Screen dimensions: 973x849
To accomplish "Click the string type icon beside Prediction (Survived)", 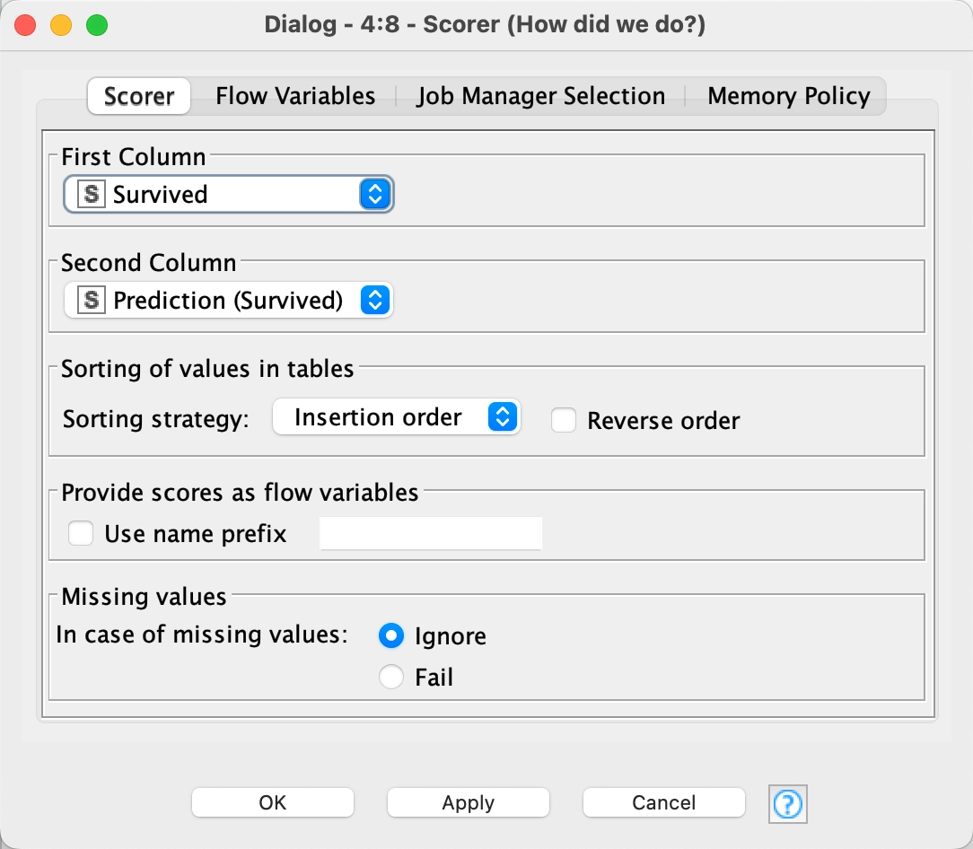I will 91,301.
